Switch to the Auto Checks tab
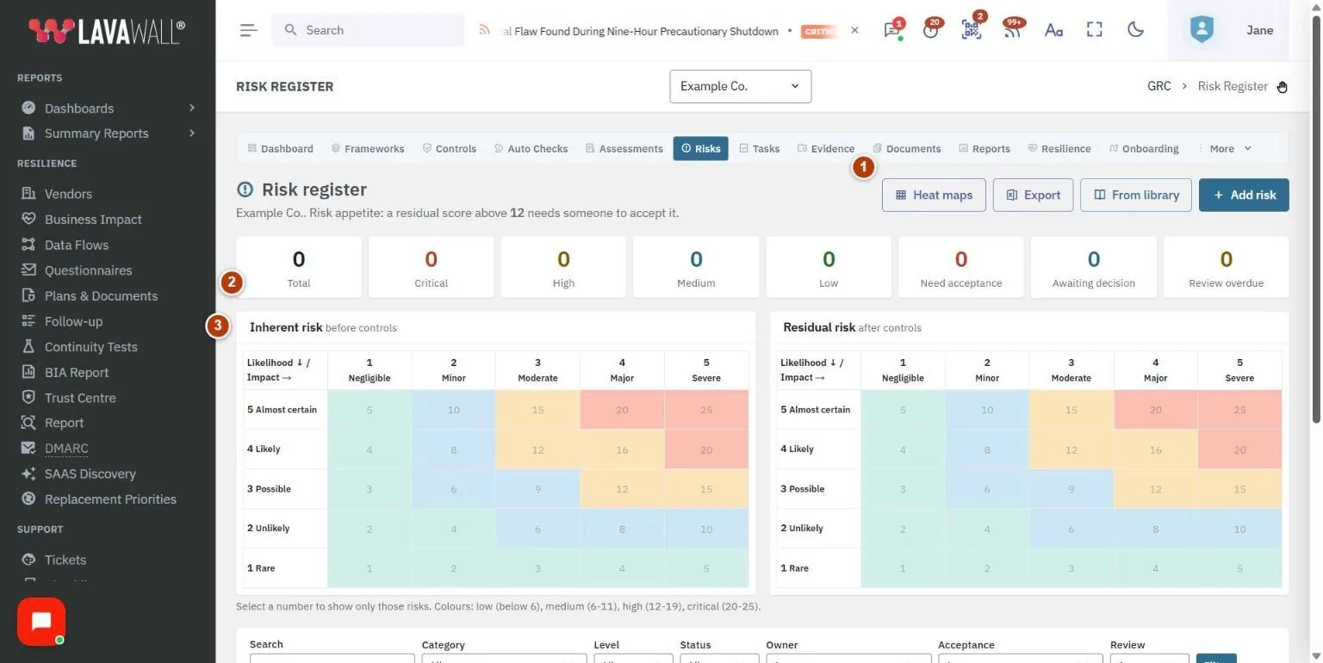 pos(531,148)
